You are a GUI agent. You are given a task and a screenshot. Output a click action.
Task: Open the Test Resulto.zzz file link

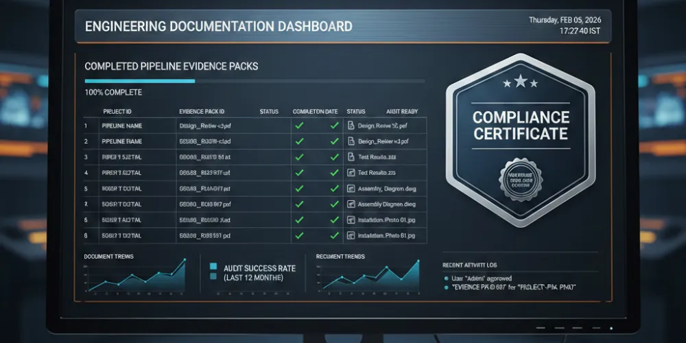point(376,156)
